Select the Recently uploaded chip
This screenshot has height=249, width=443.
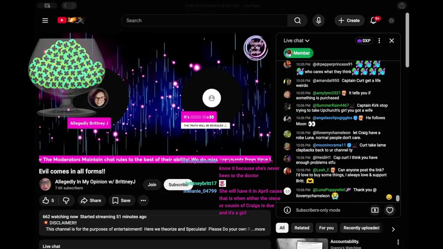click(361, 228)
